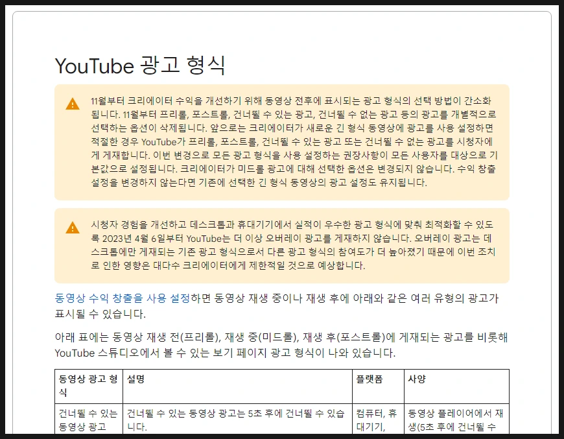
Task: Select the 동영상 광고 형식 table header
Action: tap(88, 385)
